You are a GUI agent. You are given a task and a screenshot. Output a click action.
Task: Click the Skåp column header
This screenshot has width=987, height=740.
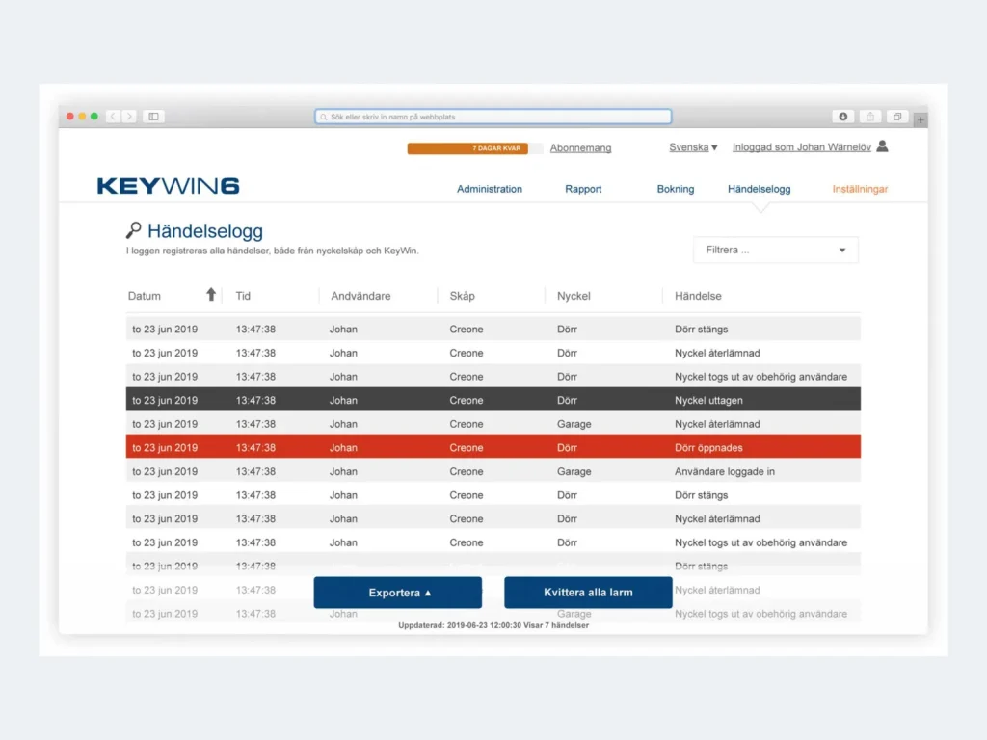tap(462, 296)
